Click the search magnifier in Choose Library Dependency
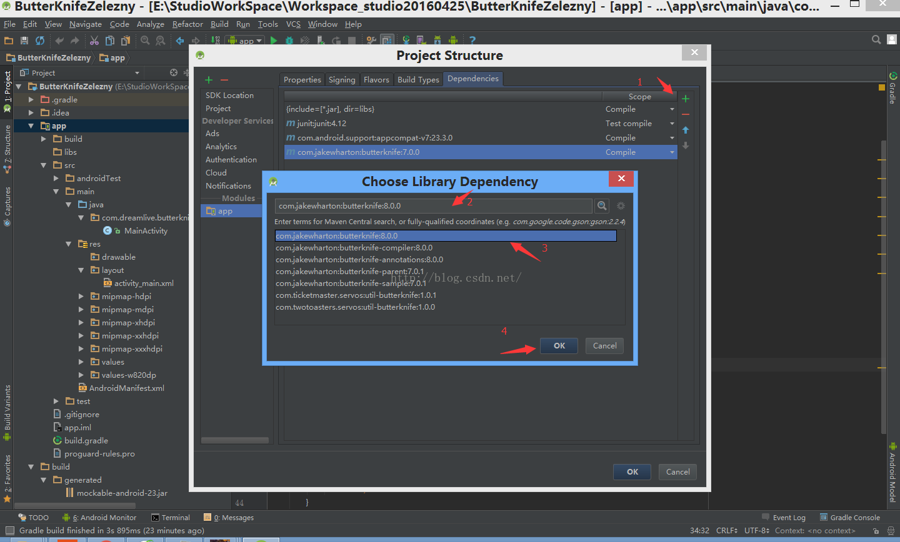This screenshot has width=900, height=542. (x=602, y=205)
